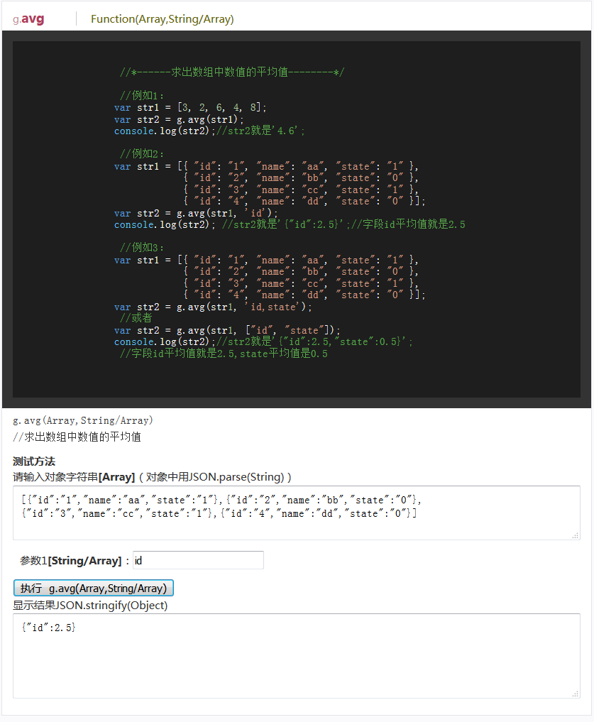Click the console.log(str2) statement in example 2
The width and height of the screenshot is (594, 722).
153,224
